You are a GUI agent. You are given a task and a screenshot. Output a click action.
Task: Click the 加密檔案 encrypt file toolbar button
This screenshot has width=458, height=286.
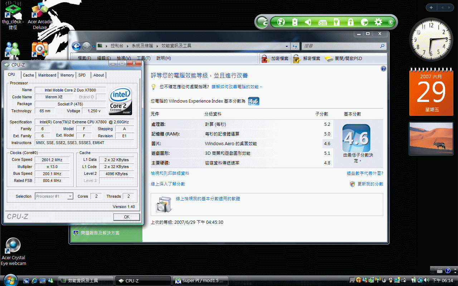pyautogui.click(x=275, y=59)
